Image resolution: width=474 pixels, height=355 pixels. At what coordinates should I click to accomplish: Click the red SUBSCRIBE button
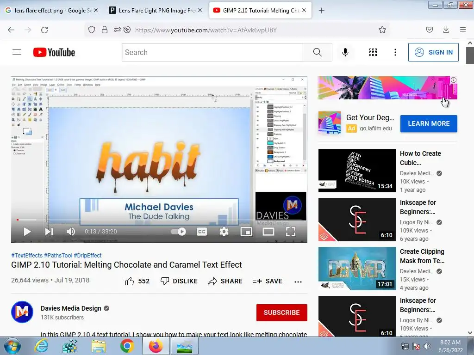tap(282, 312)
